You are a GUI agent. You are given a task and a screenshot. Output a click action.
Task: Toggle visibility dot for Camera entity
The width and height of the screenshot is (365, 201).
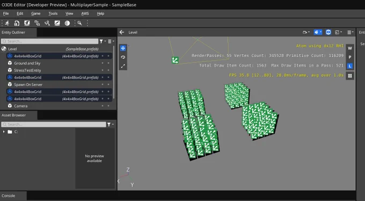103,106
